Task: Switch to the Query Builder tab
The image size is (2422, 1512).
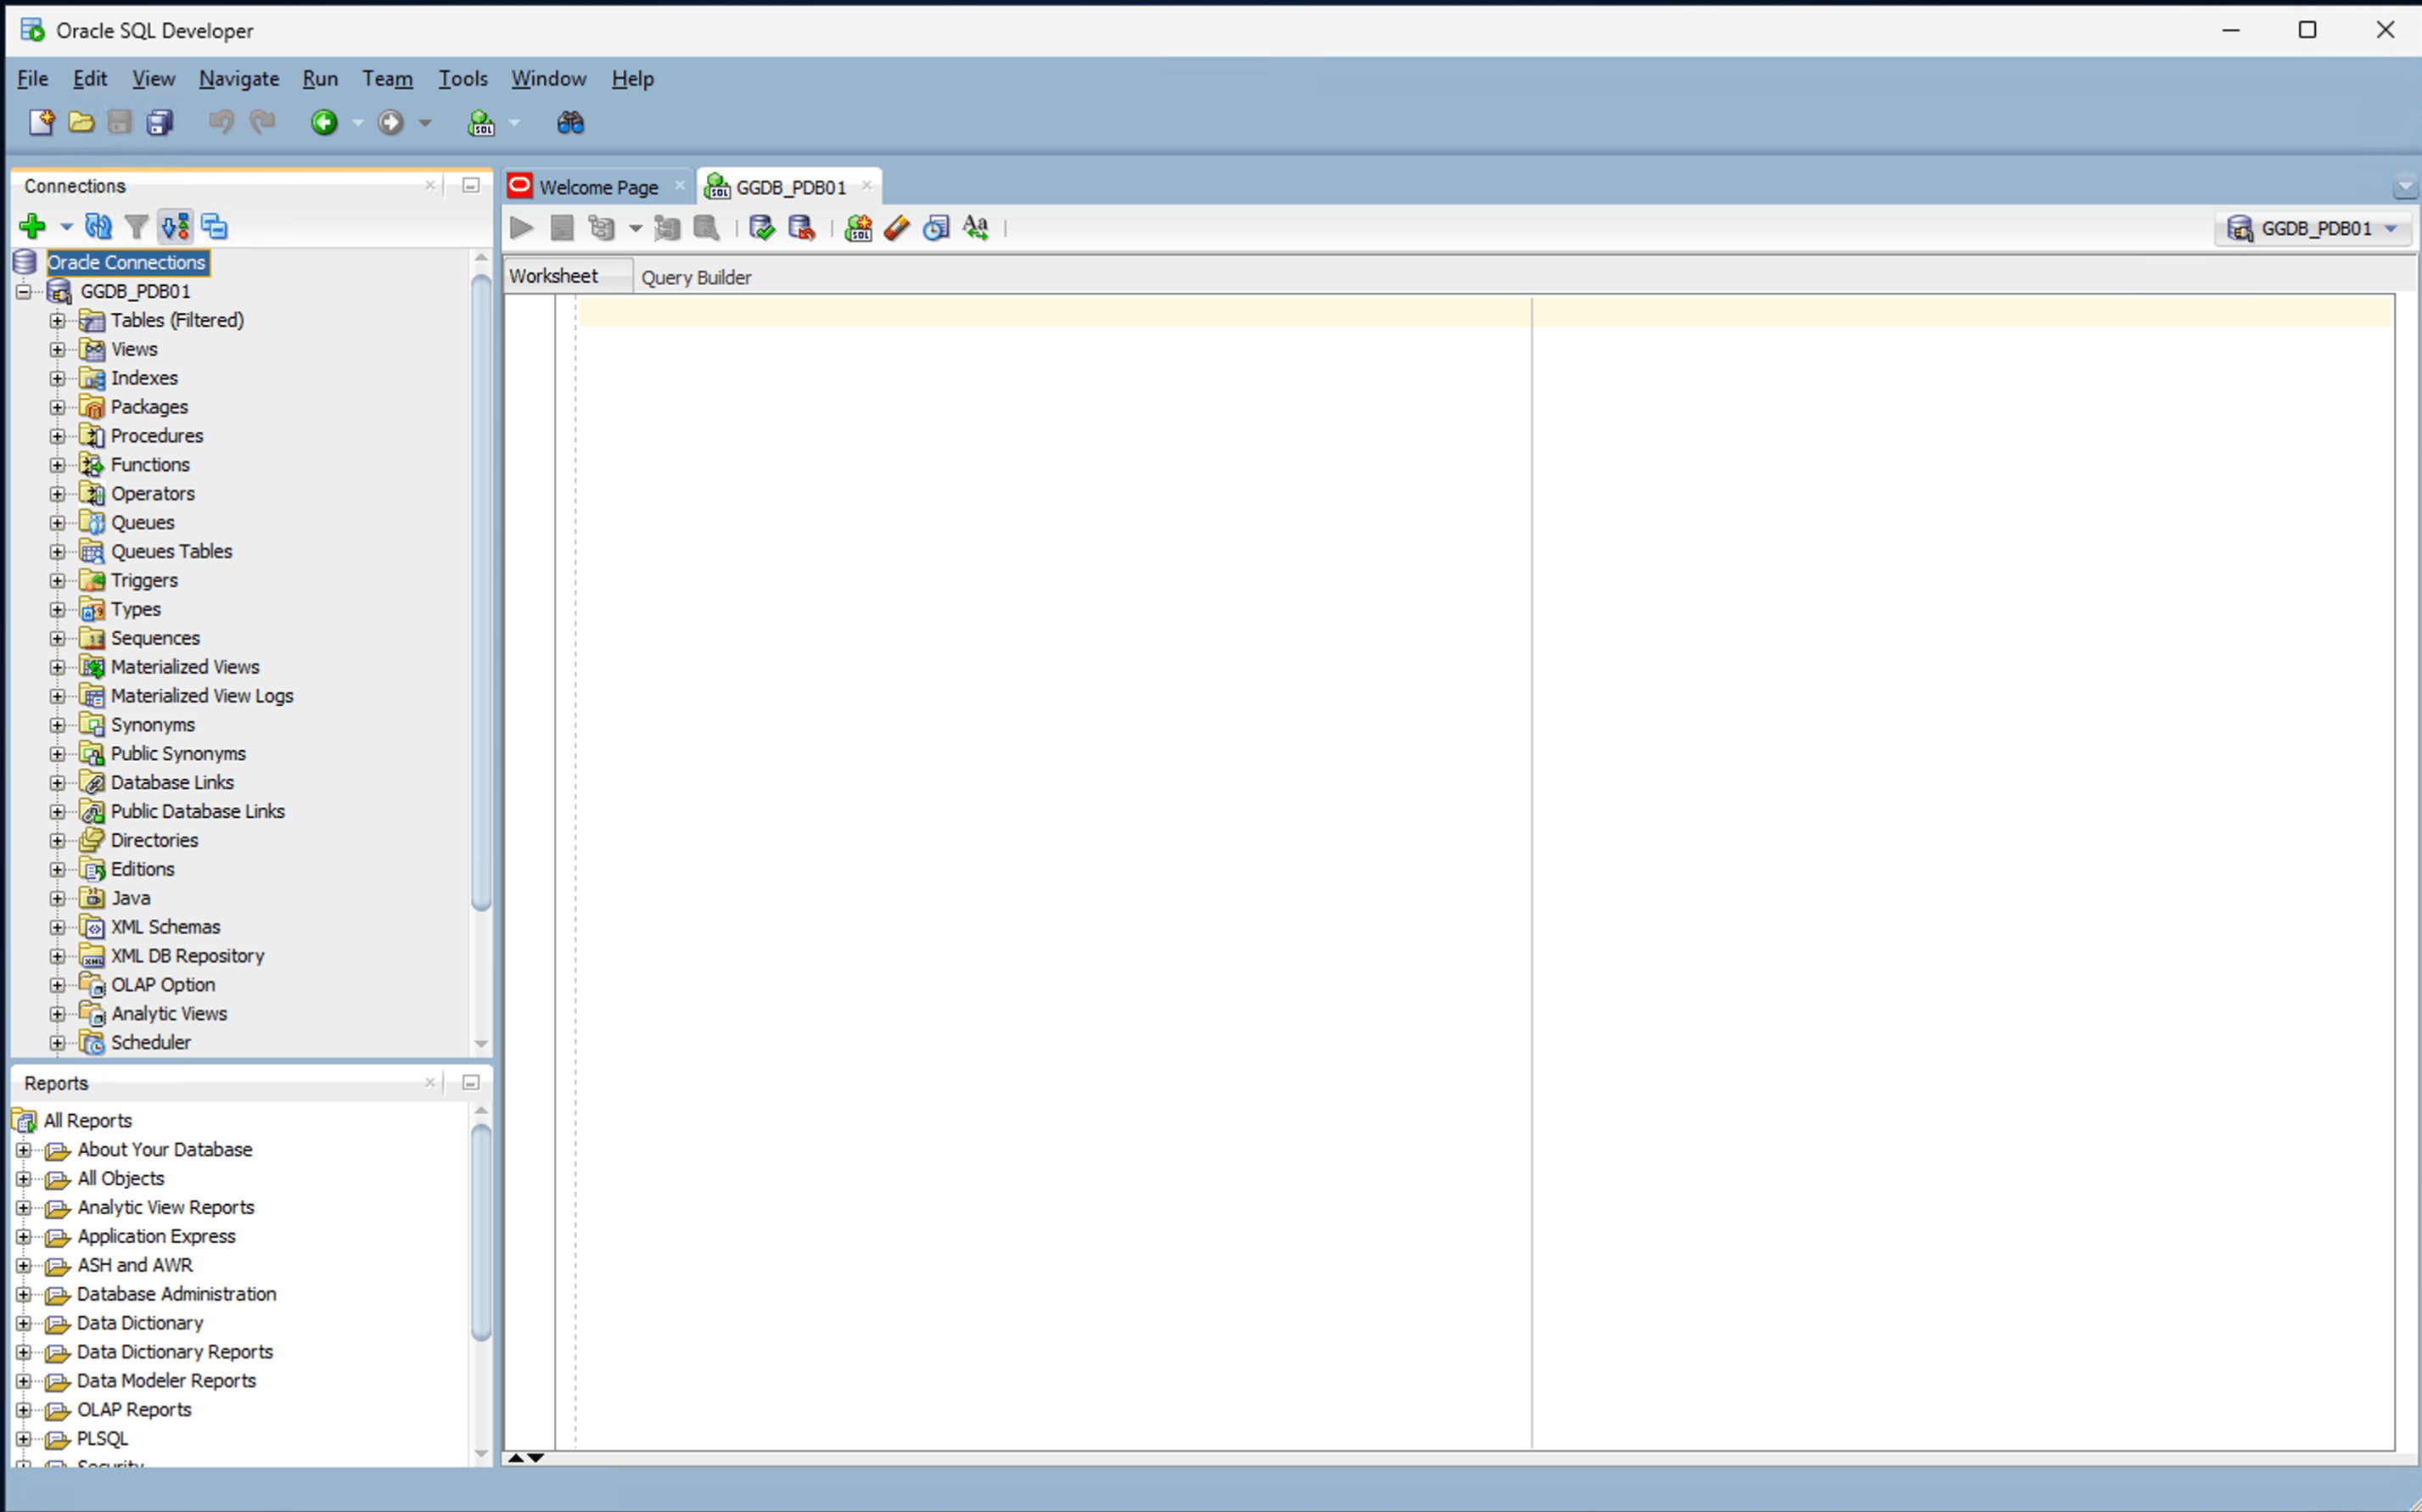Action: click(x=696, y=277)
